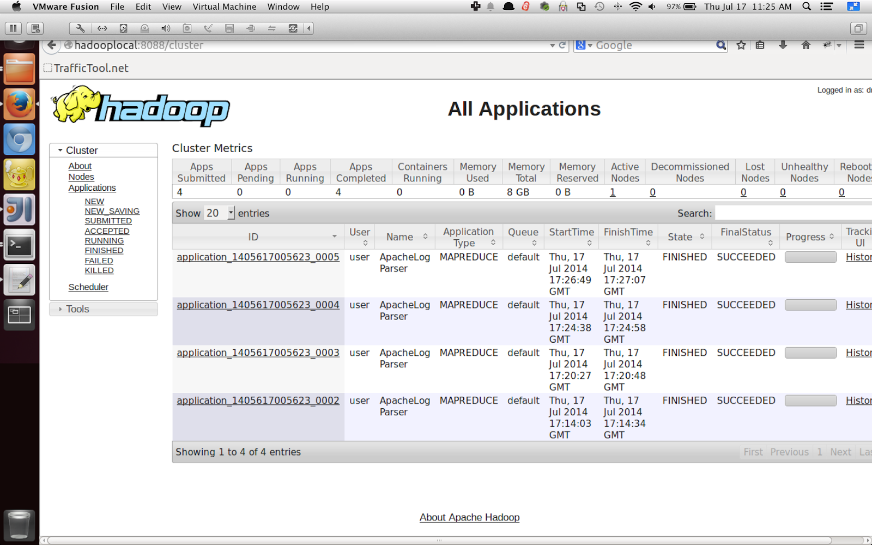Click the speaker sound icon in VMware toolbar
The image size is (872, 545).
[x=166, y=28]
